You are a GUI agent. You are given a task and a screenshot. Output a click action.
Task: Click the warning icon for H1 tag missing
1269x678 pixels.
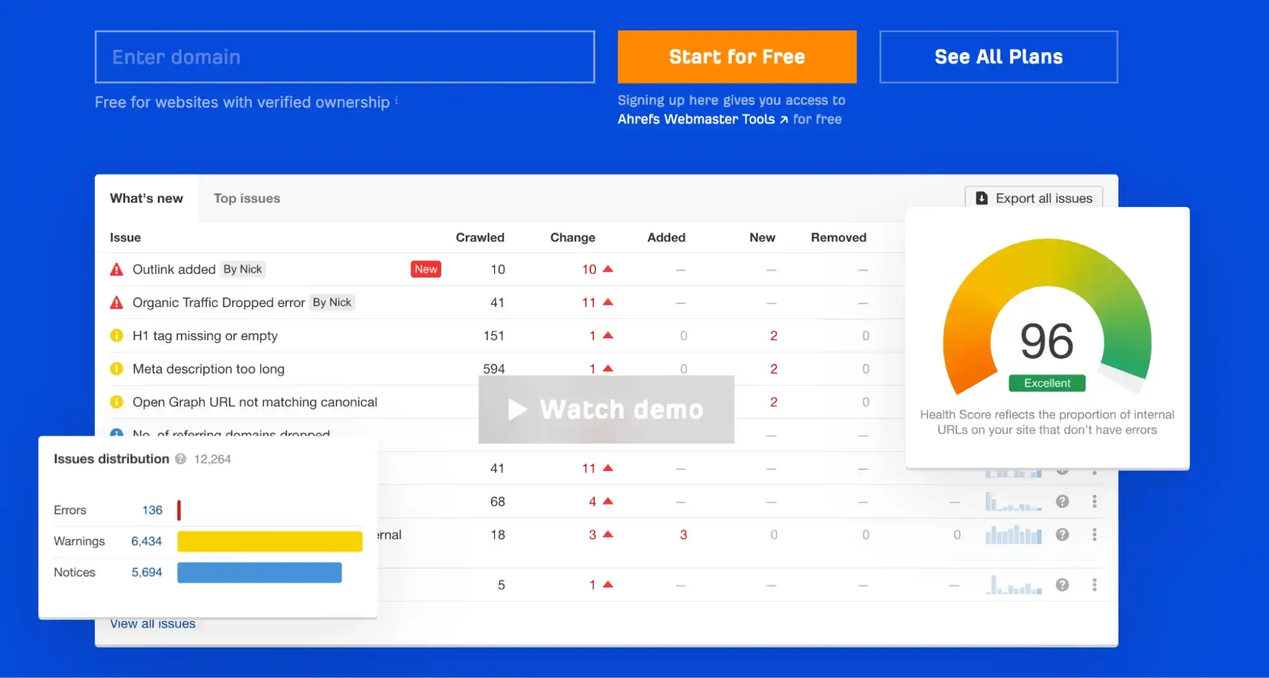(x=117, y=335)
